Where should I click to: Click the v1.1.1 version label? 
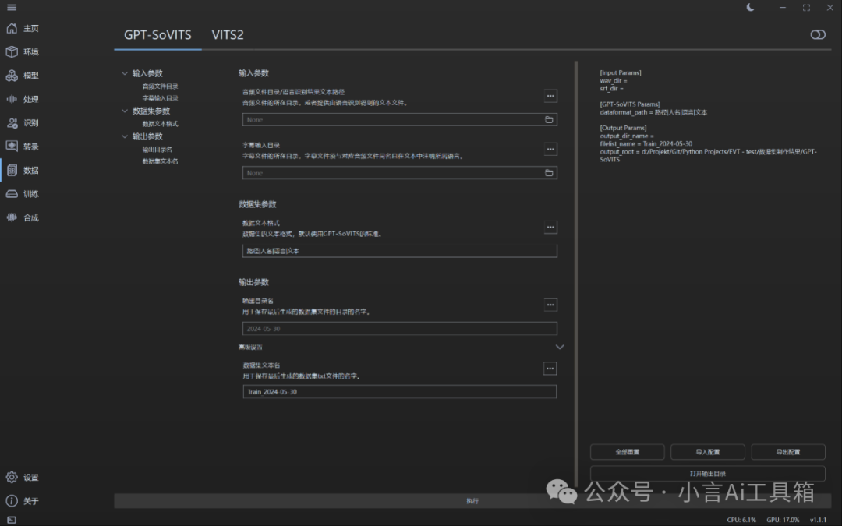click(818, 520)
